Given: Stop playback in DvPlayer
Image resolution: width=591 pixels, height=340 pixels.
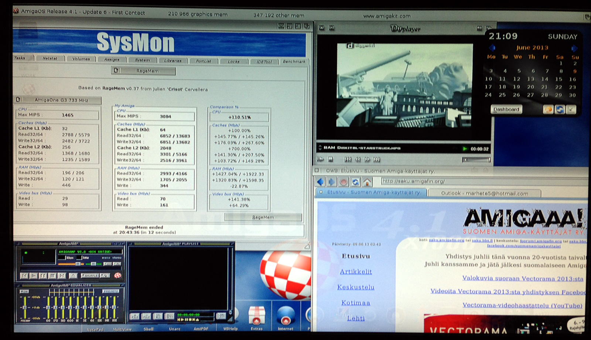Looking at the screenshot, I should (x=331, y=160).
